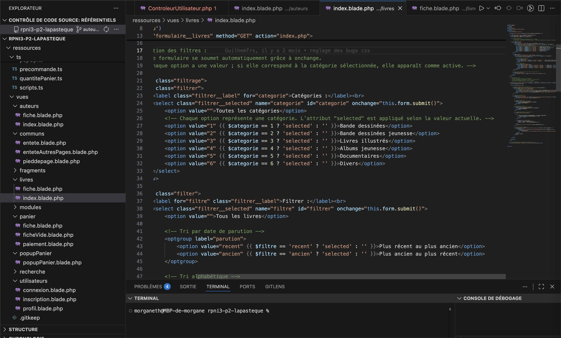Expand the Structure section
Image resolution: width=561 pixels, height=338 pixels.
click(x=23, y=329)
